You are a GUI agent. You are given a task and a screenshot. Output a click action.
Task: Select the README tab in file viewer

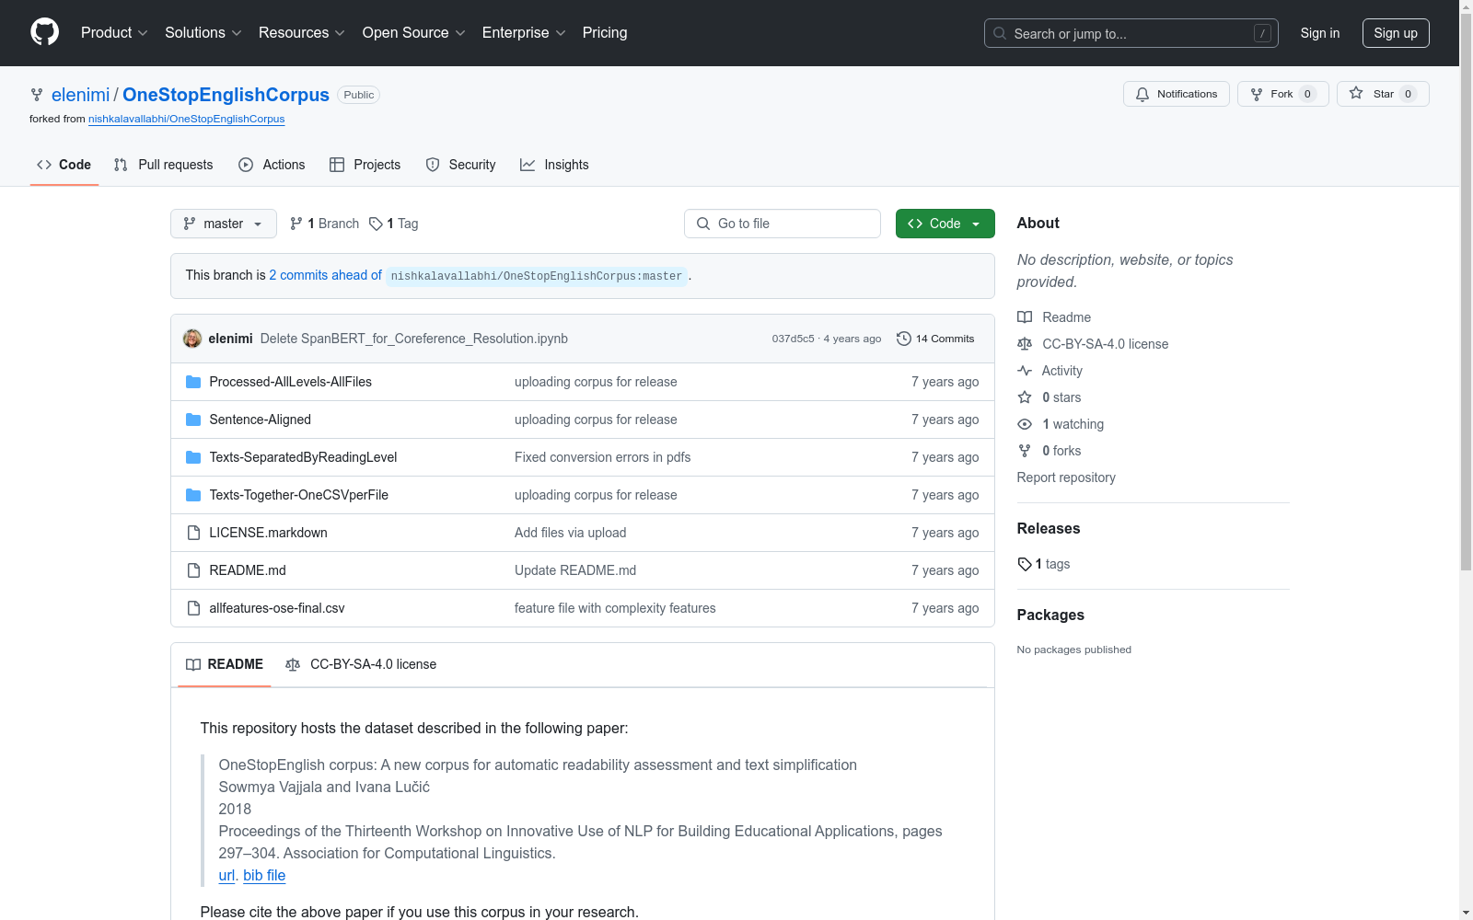click(225, 664)
